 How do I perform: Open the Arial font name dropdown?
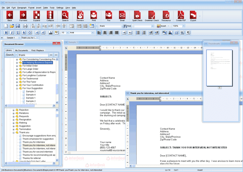[93, 33]
